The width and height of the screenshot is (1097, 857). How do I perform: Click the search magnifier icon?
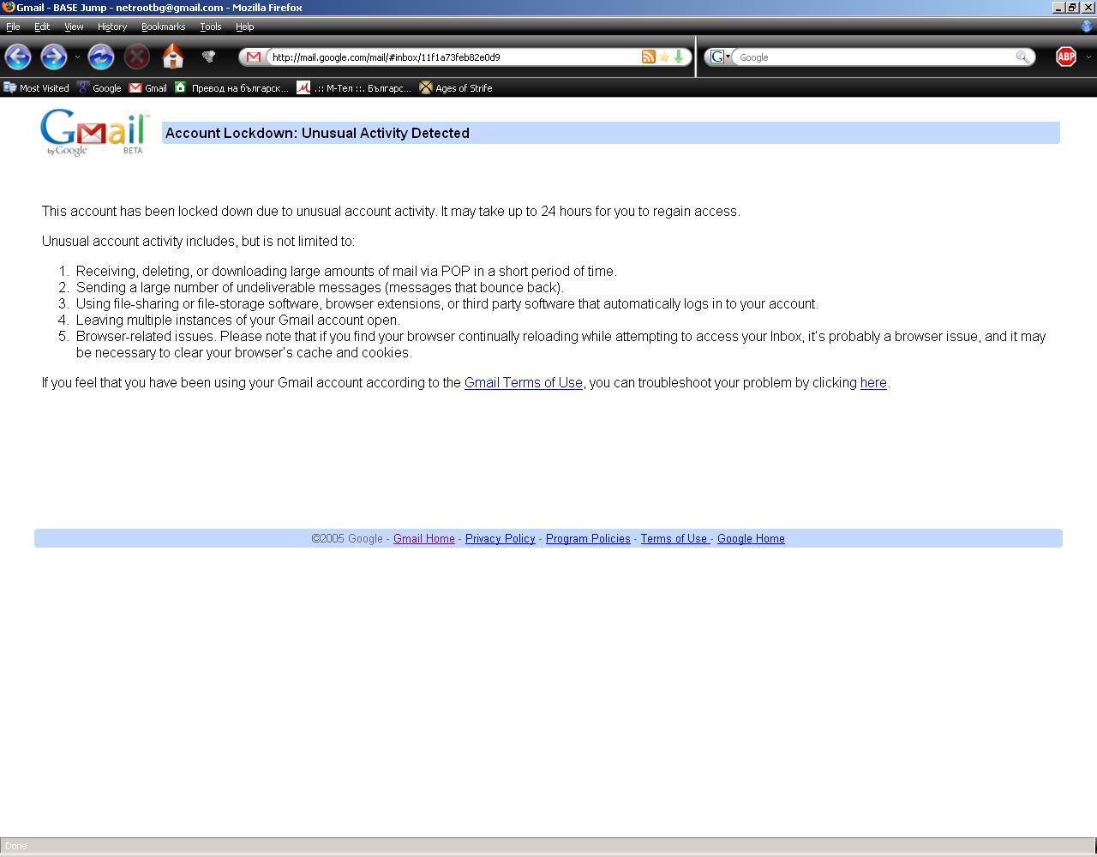click(1022, 57)
